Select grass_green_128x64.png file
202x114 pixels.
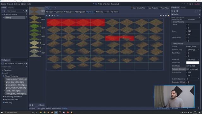(16, 85)
